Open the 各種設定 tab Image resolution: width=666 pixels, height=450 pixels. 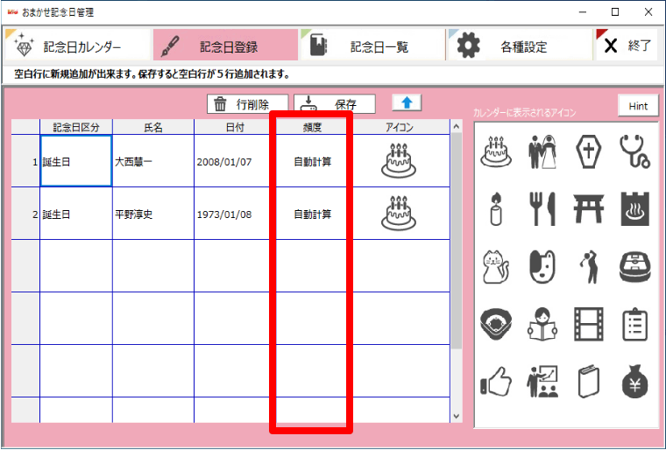(x=519, y=45)
